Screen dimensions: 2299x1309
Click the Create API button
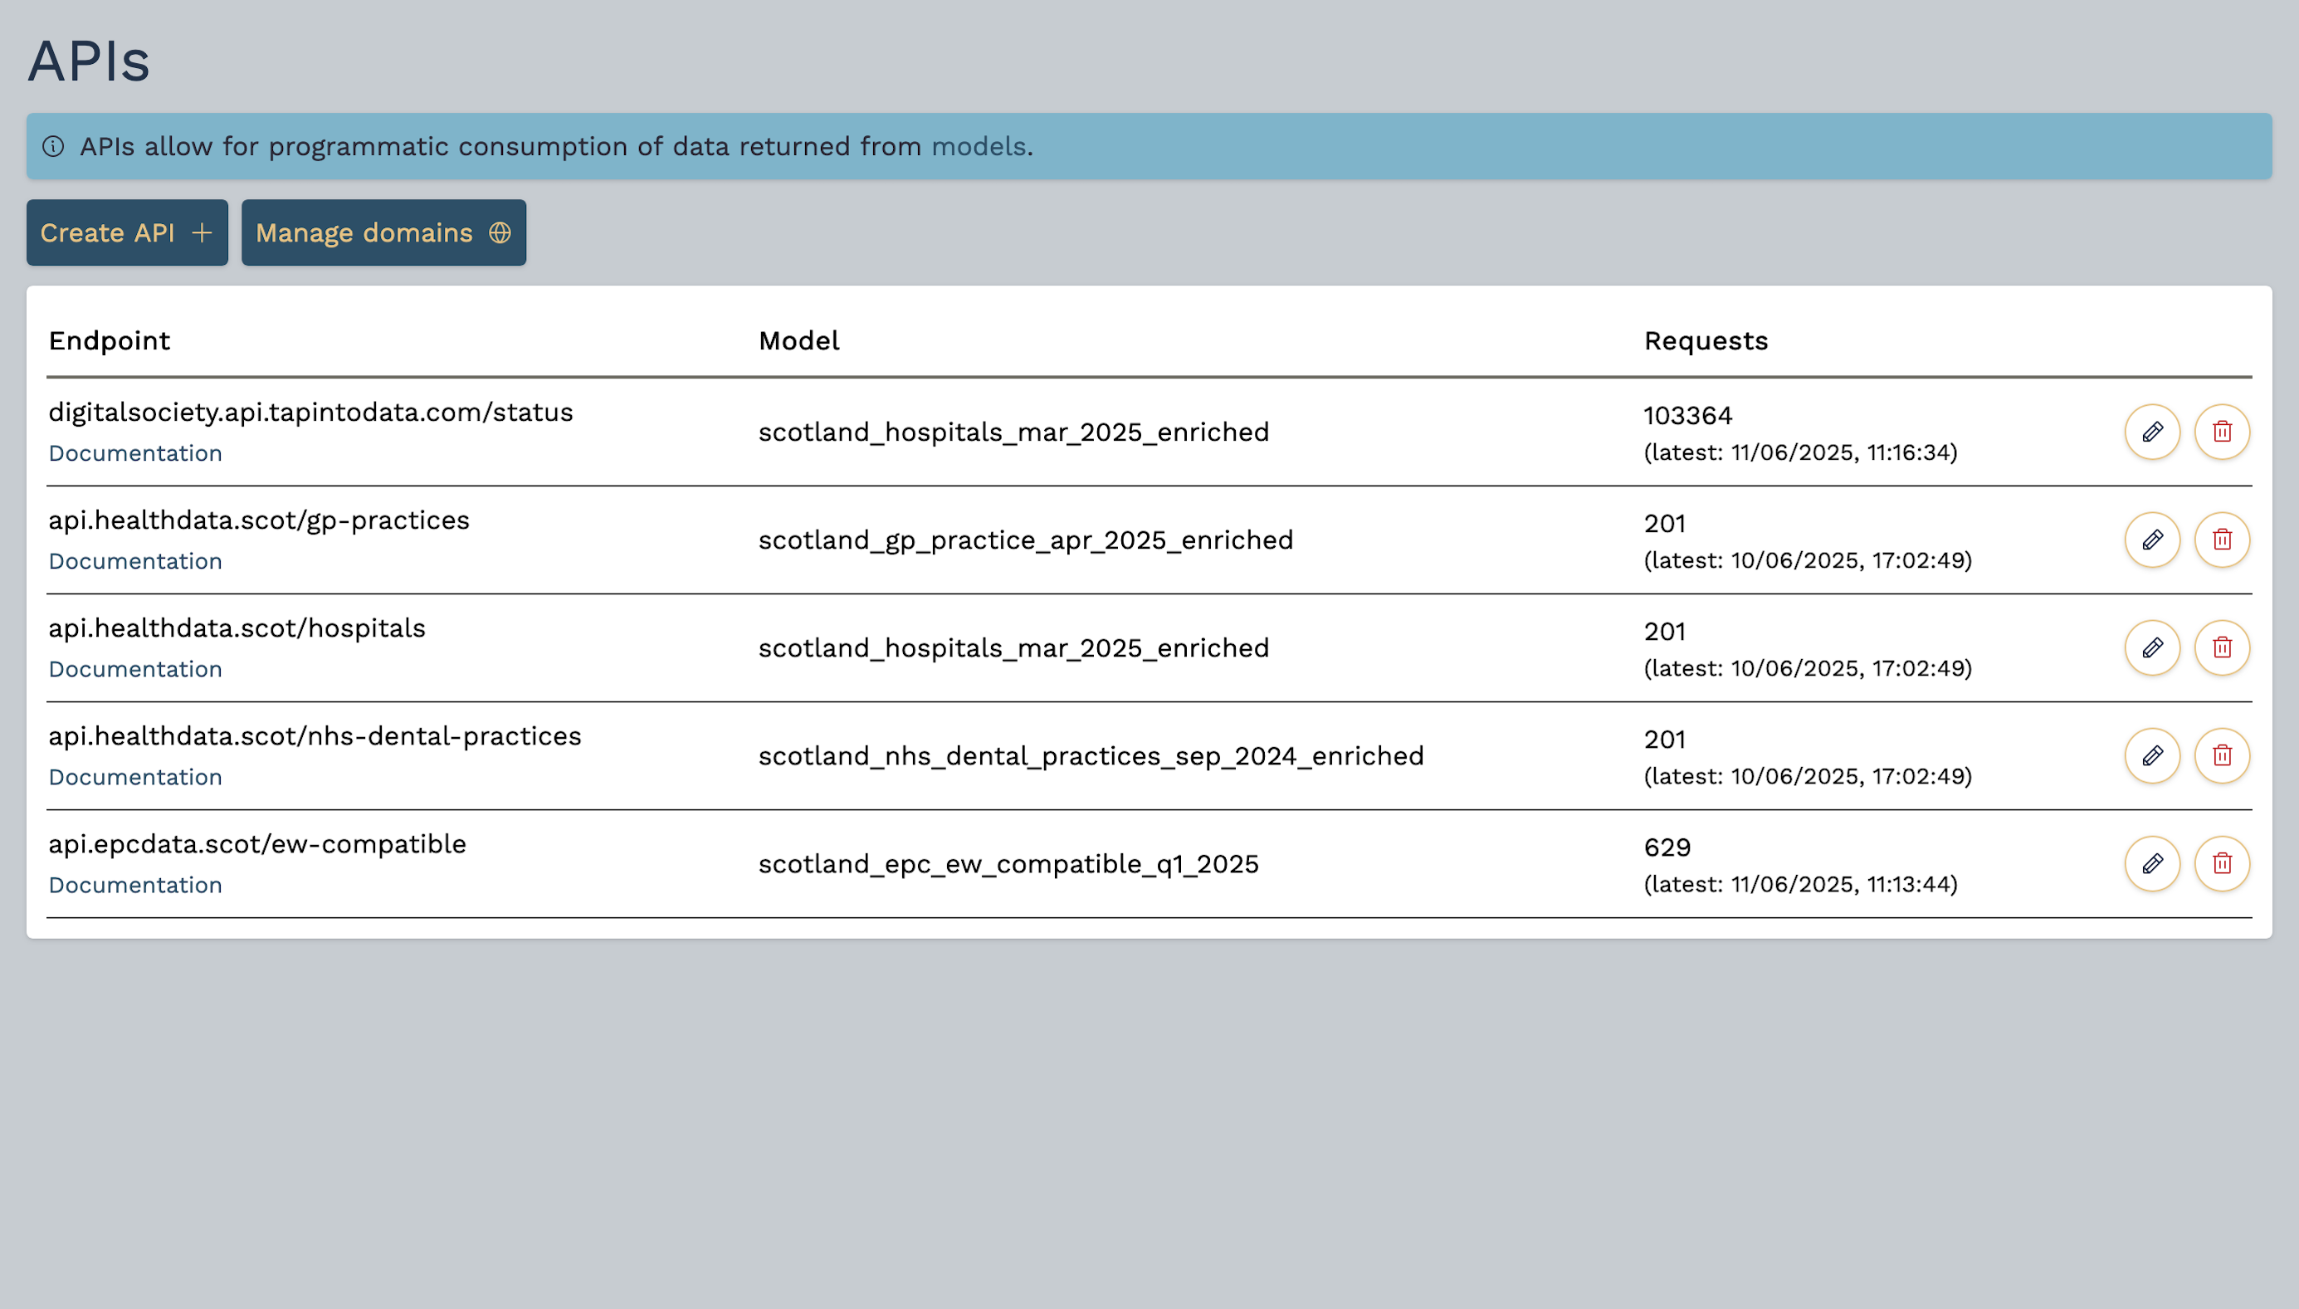click(x=127, y=233)
